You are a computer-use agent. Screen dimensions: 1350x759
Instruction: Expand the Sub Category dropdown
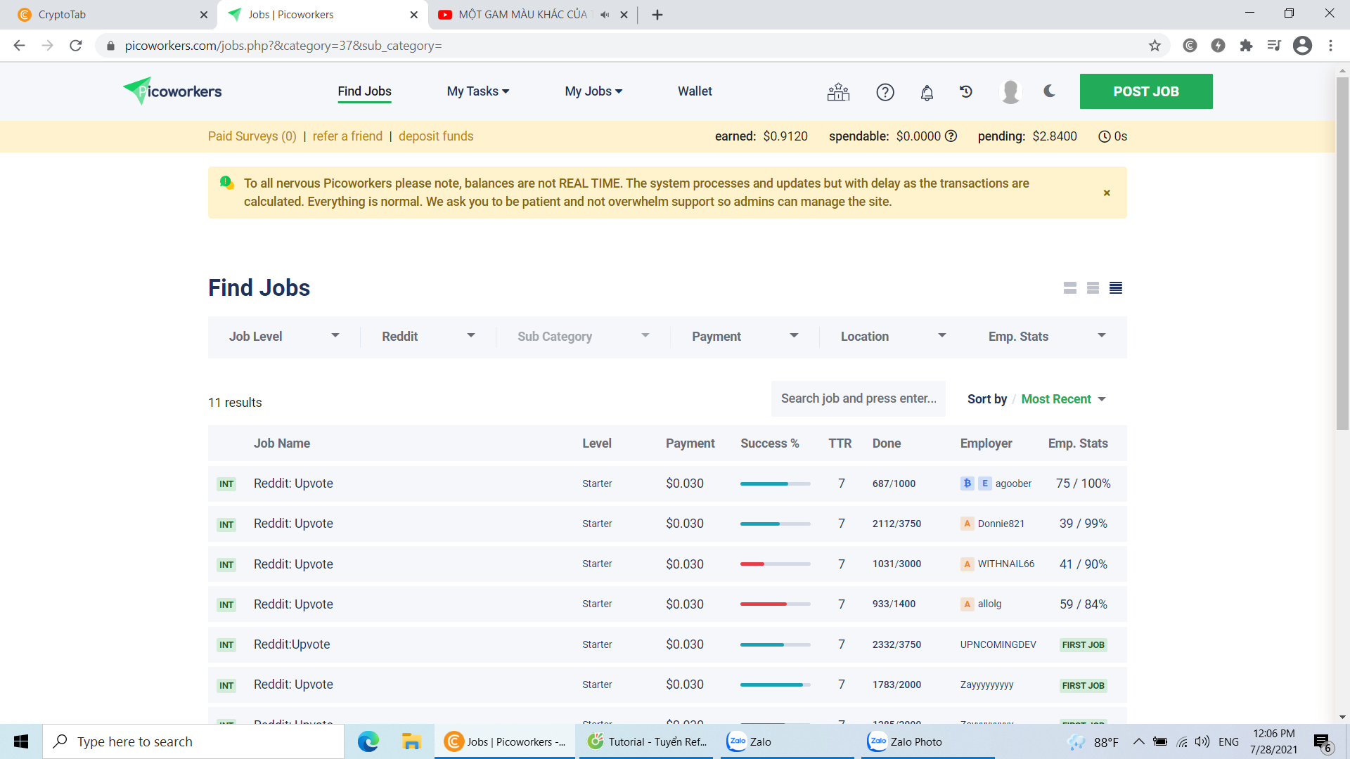[x=583, y=337]
